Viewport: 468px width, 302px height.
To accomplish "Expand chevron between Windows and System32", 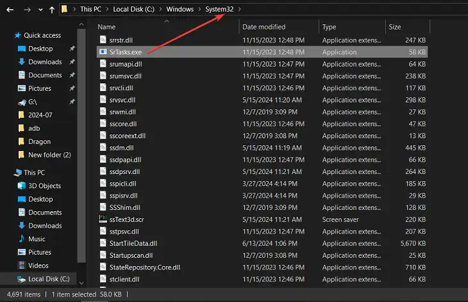I will pyautogui.click(x=199, y=9).
